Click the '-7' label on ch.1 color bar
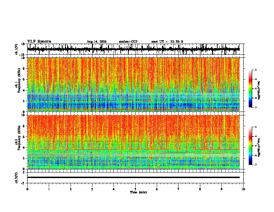This screenshot has height=212, width=274. (255, 107)
